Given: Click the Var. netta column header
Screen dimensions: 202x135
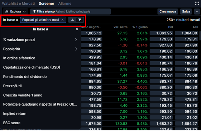Looking at the screenshot, I should pos(120,27).
